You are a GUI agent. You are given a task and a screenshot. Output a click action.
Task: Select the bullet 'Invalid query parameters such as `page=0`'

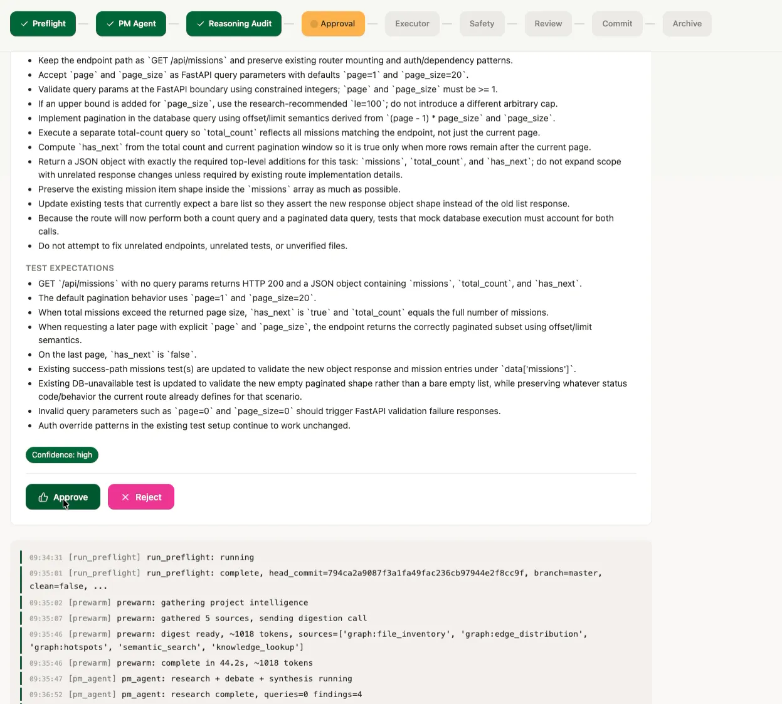(x=270, y=411)
